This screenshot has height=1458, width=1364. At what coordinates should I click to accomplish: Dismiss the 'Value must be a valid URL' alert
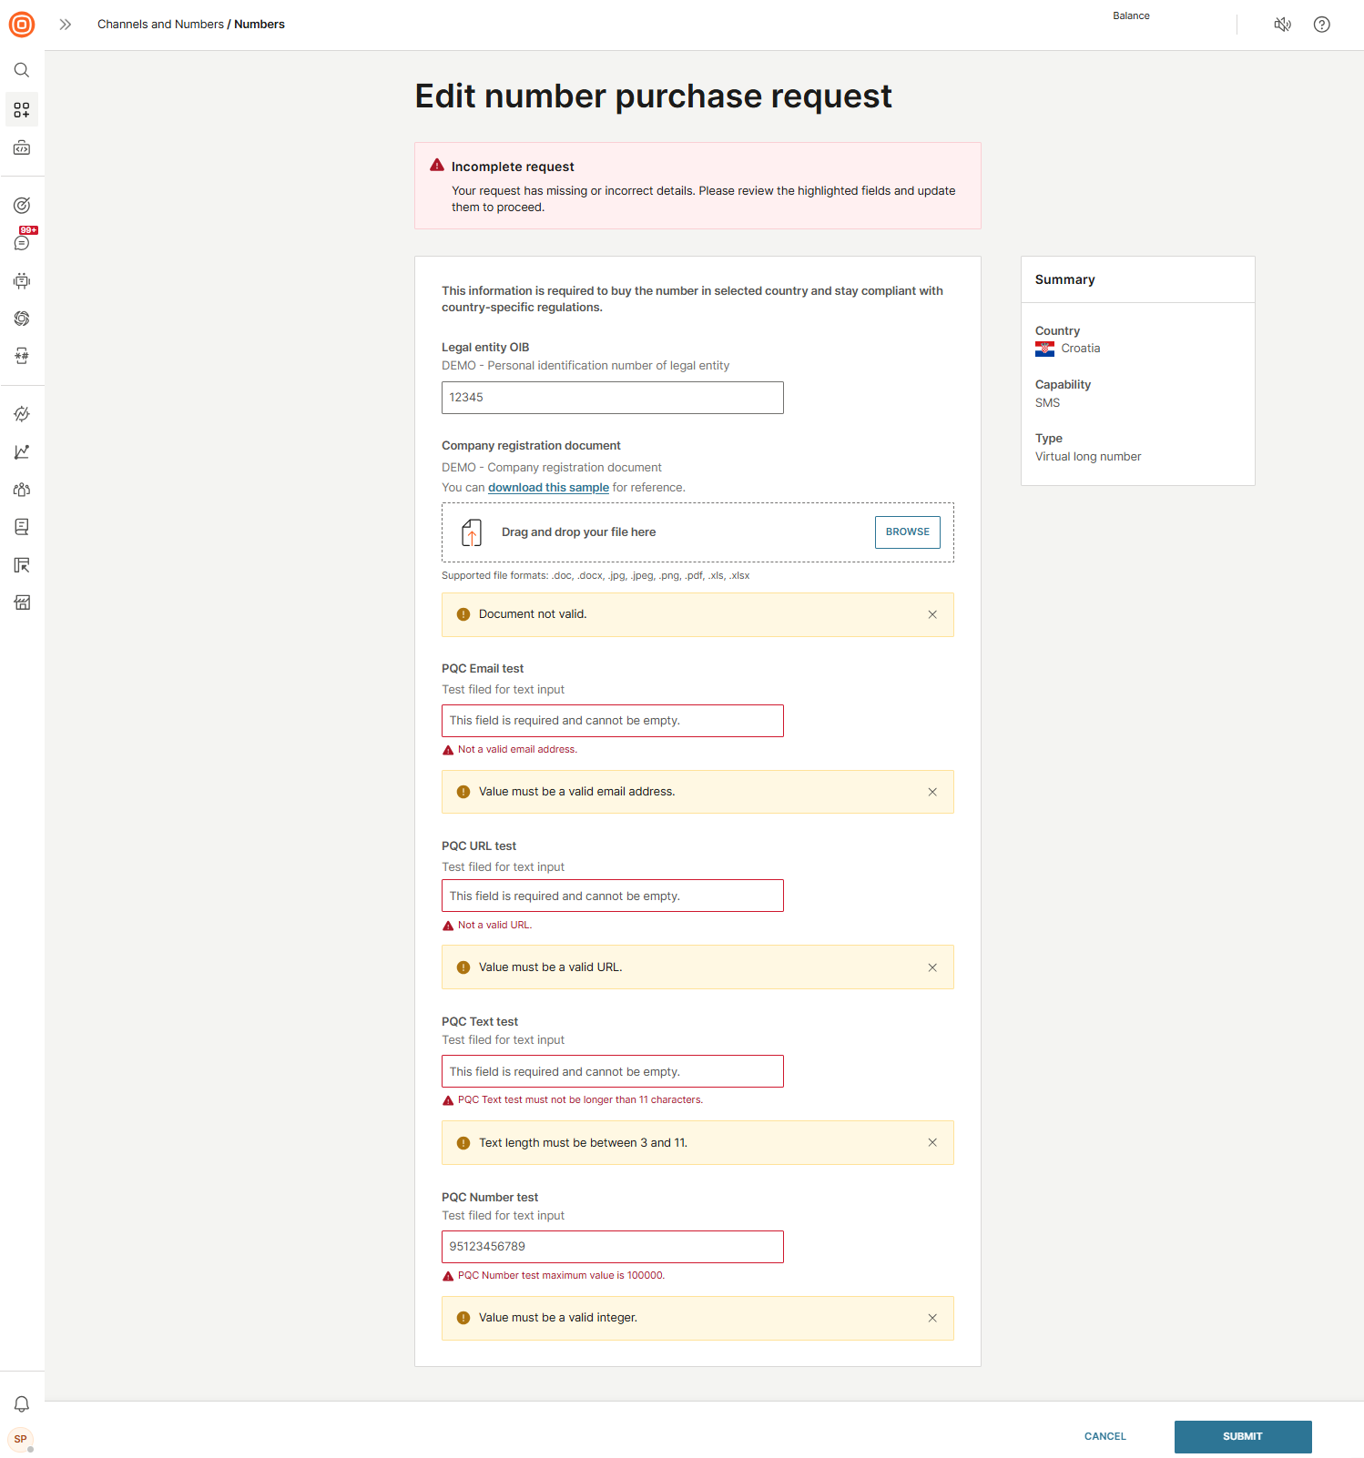point(931,968)
